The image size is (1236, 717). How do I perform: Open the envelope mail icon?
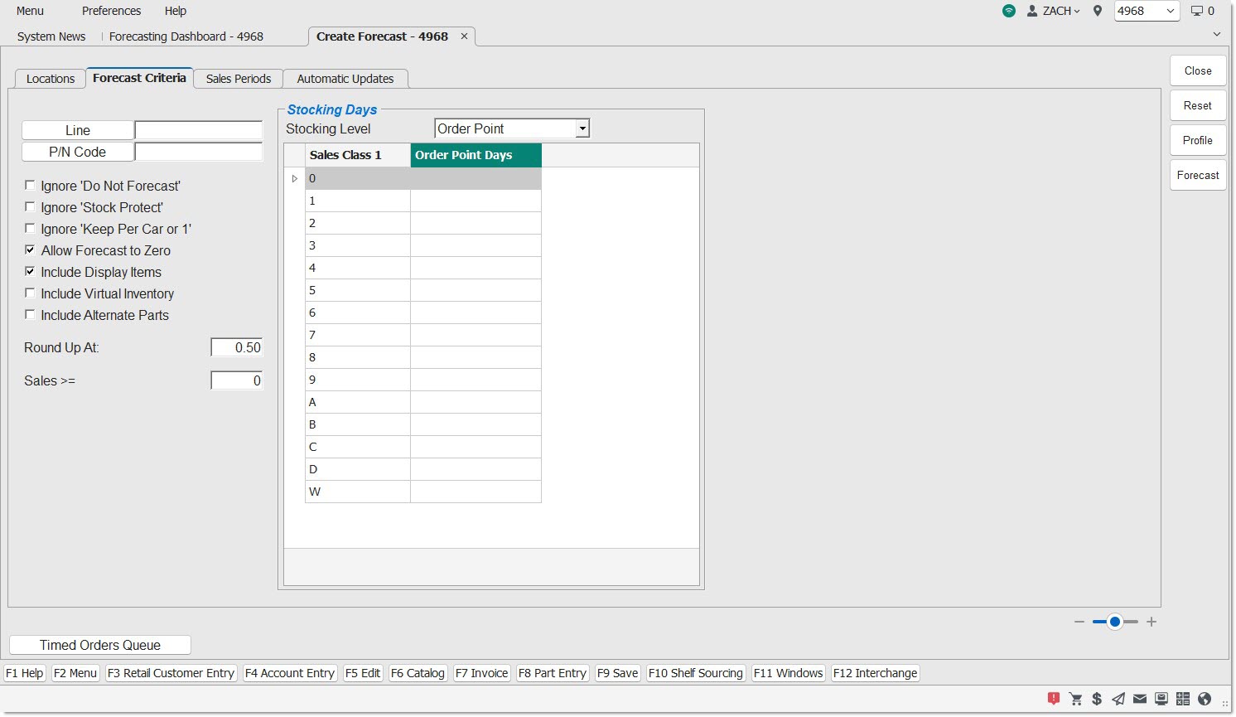pos(1140,699)
